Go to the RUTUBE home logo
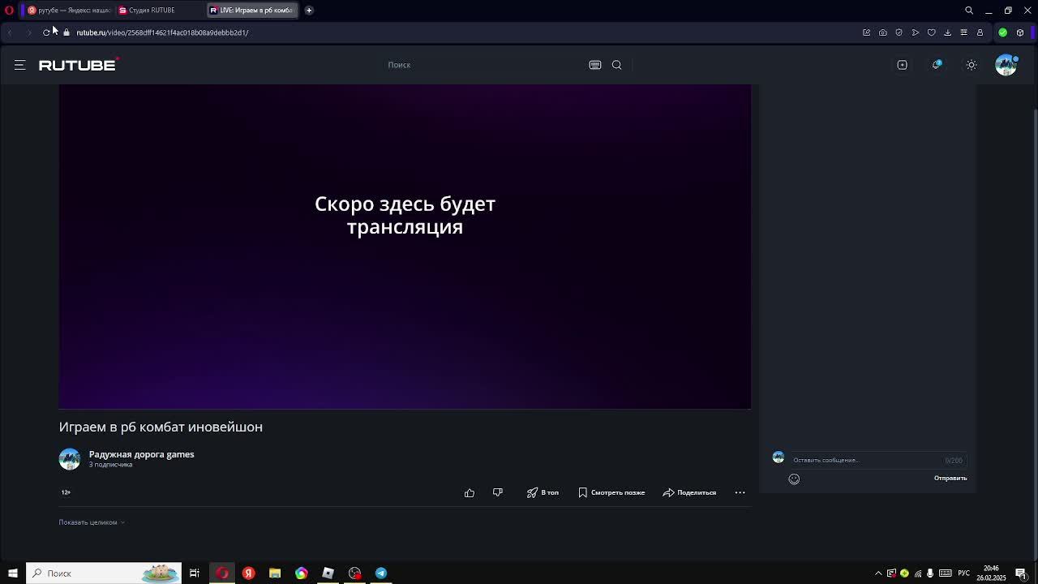This screenshot has width=1038, height=584. tap(78, 65)
